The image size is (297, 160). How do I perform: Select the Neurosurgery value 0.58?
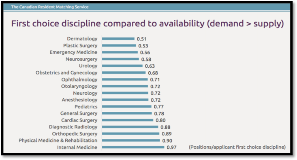point(146,60)
